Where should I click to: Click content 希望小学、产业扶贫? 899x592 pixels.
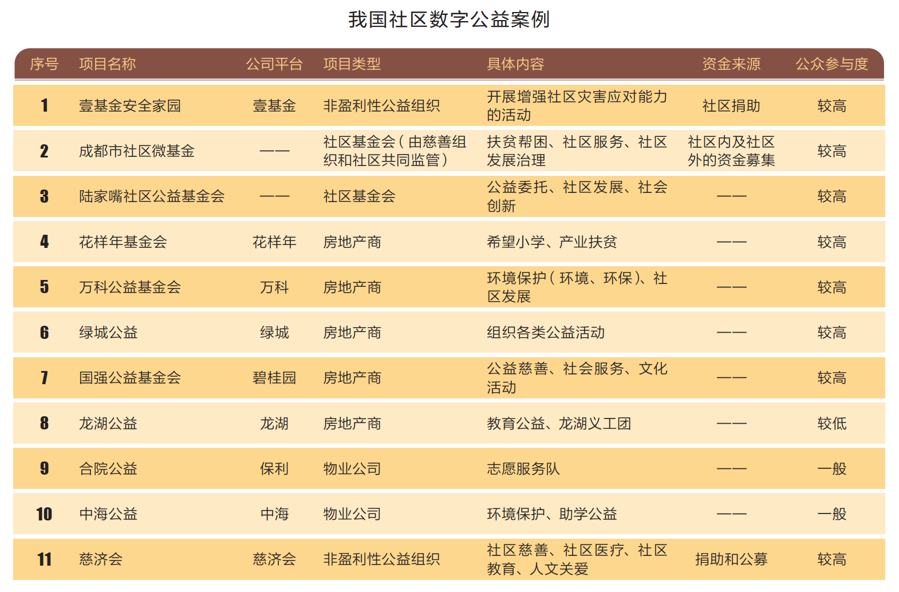pos(552,242)
